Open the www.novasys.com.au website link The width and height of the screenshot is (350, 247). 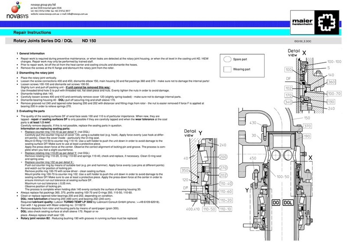(x=49, y=14)
